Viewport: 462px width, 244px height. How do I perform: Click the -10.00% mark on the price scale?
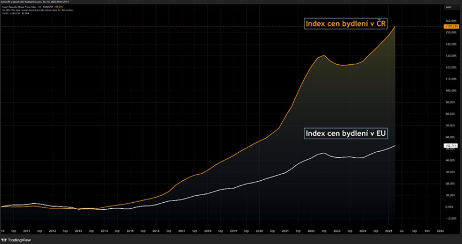(452, 218)
